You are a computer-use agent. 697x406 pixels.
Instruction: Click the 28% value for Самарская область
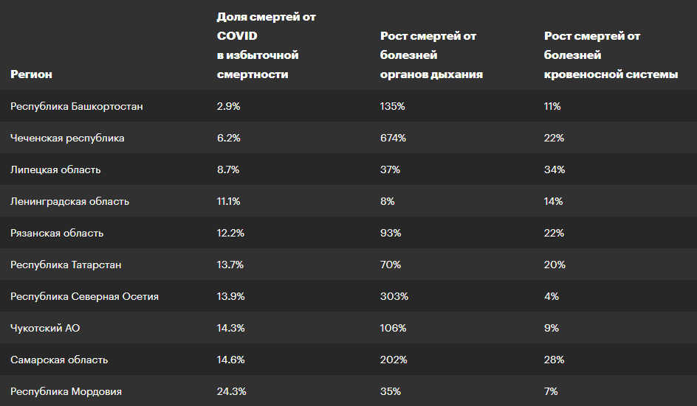pos(554,360)
